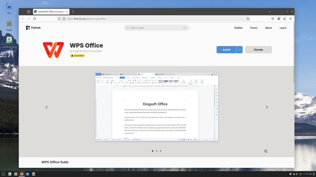Open the list all tabs dropdown
This screenshot has height=177, width=316.
tap(269, 12)
